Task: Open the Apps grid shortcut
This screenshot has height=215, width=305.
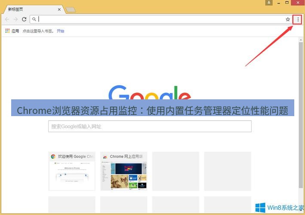Action: point(12,31)
